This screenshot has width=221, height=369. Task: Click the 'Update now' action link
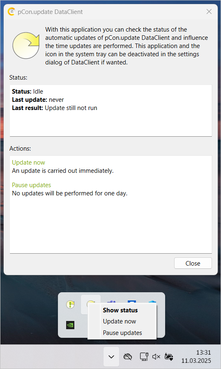point(28,163)
